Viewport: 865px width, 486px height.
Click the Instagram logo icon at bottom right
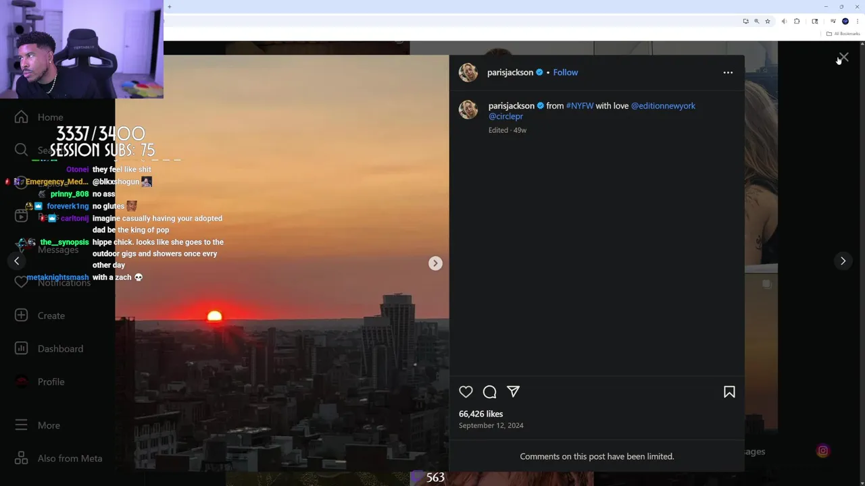click(x=822, y=451)
